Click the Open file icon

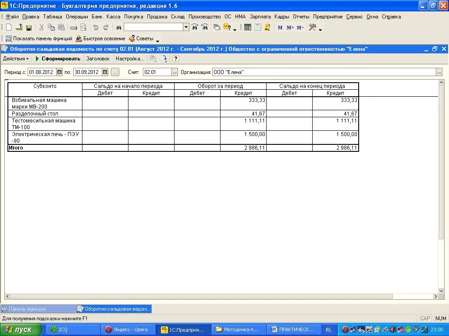[x=19, y=28]
